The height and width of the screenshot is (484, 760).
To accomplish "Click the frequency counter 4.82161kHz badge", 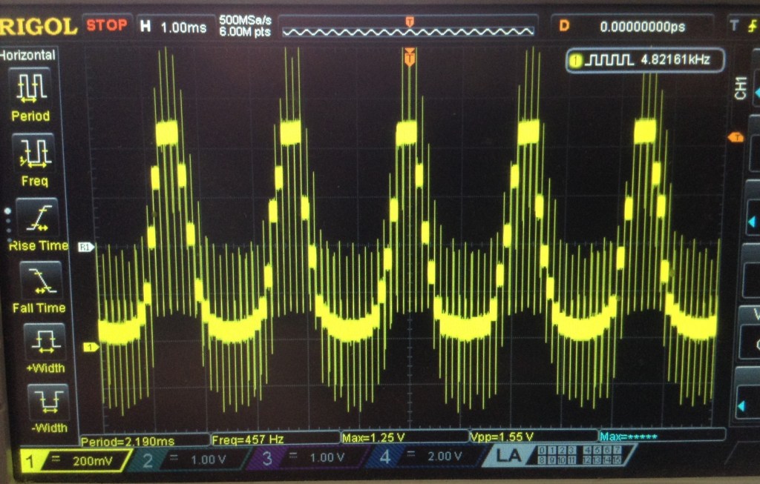I will [x=644, y=60].
